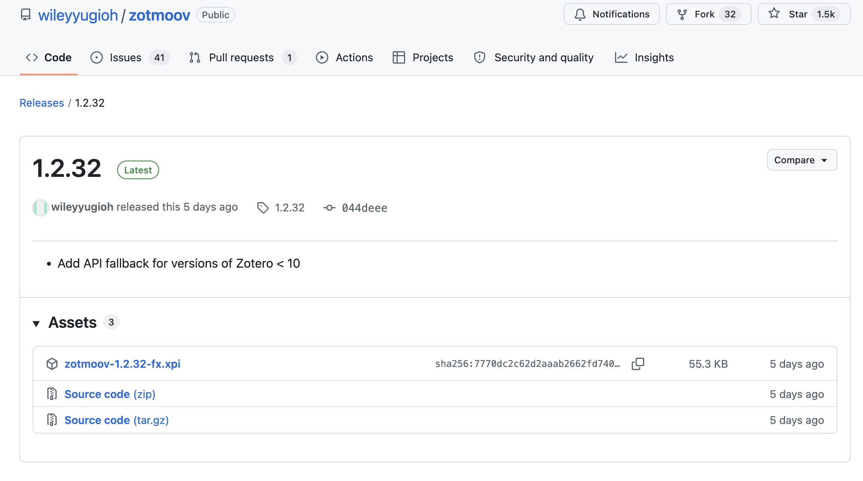This screenshot has width=863, height=481.
Task: Click the Fork icon
Action: coord(682,14)
